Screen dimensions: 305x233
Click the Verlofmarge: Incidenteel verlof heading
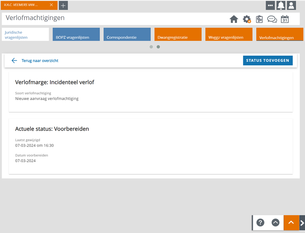(55, 82)
